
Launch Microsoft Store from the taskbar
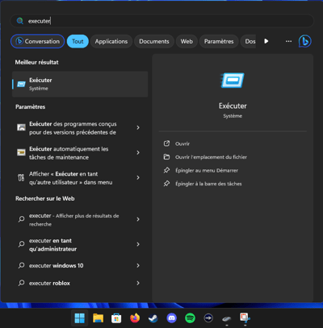(x=116, y=318)
